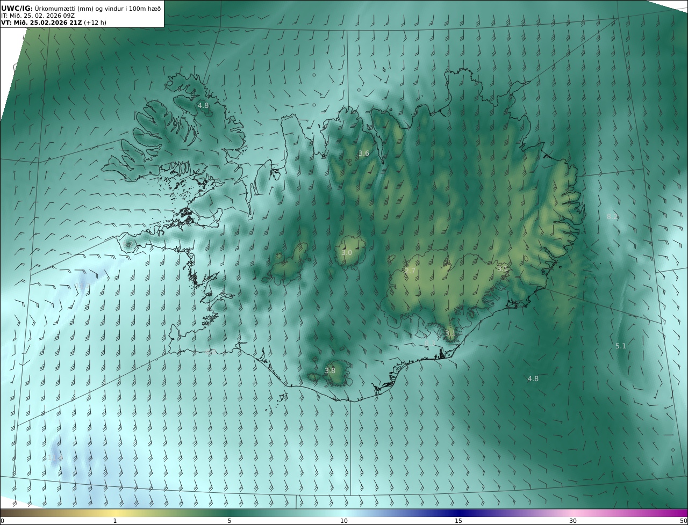This screenshot has width=688, height=525.
Task: Click the 0 tick label on the color scale
Action: pyautogui.click(x=2, y=521)
